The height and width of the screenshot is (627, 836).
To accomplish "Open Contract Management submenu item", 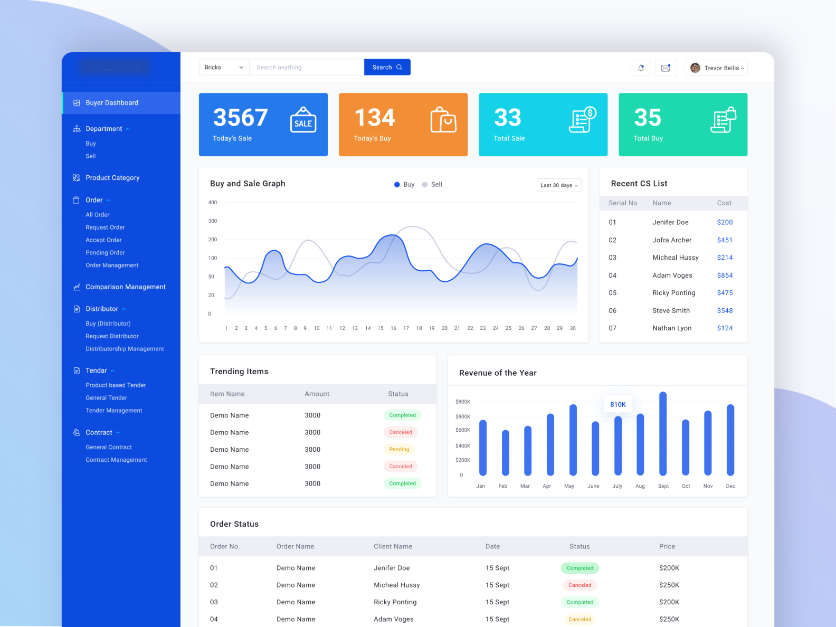I will click(116, 460).
